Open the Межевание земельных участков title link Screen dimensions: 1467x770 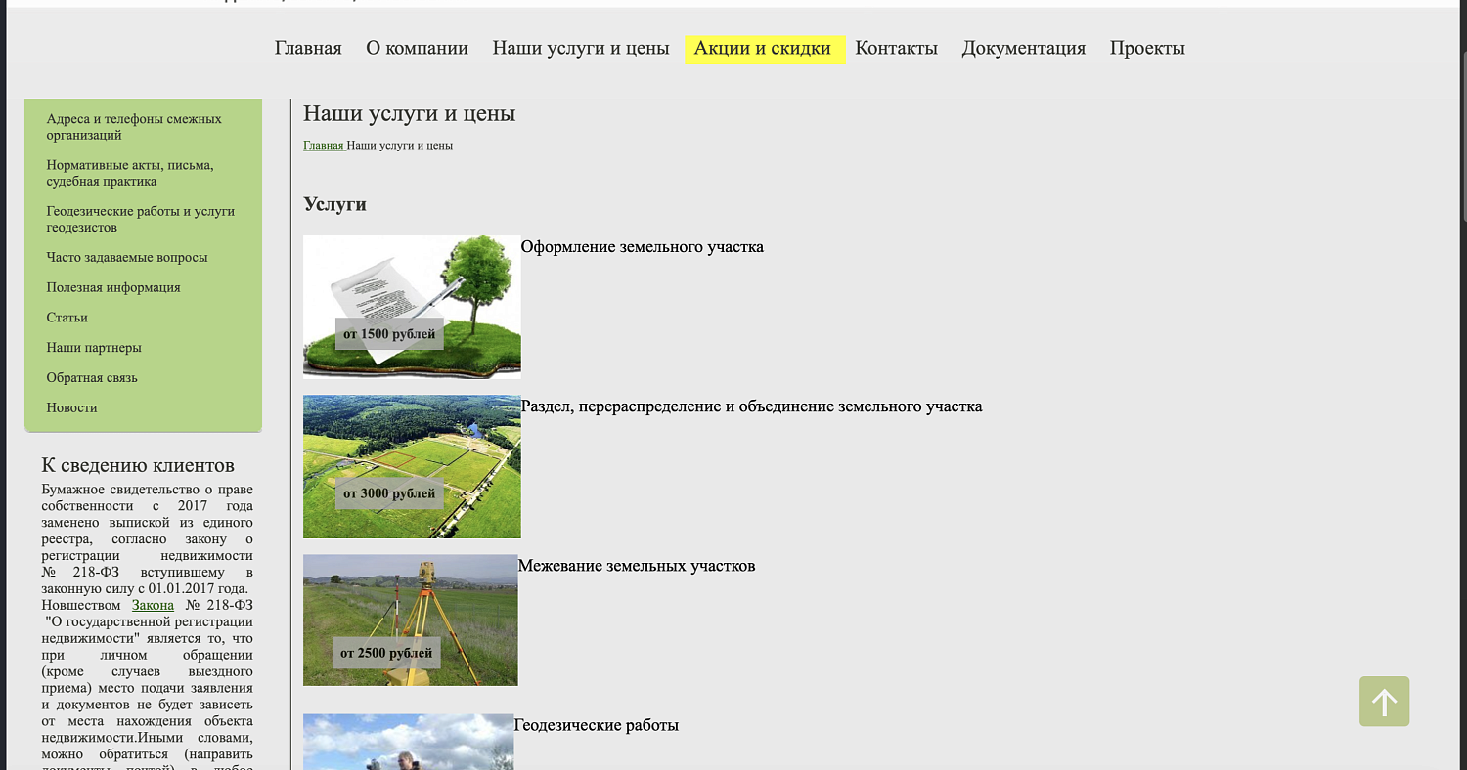[x=637, y=566]
